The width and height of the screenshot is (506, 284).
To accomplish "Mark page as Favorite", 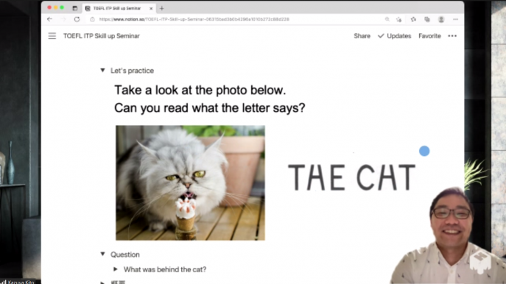I will click(429, 36).
